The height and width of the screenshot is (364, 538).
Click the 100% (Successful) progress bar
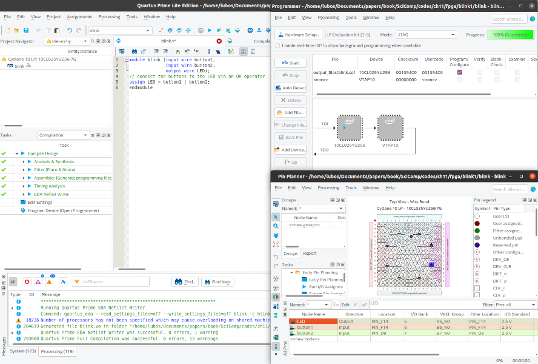click(511, 35)
